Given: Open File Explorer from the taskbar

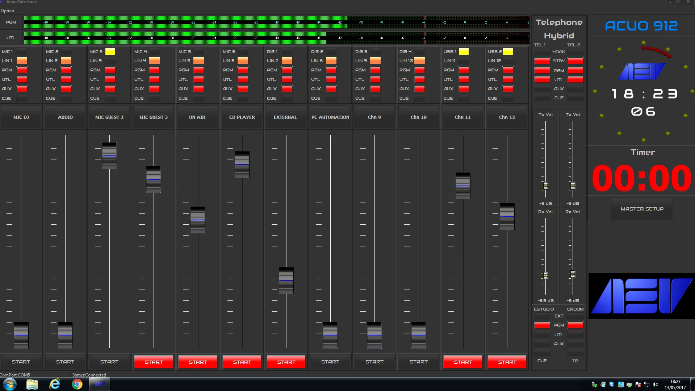Looking at the screenshot, I should click(32, 384).
